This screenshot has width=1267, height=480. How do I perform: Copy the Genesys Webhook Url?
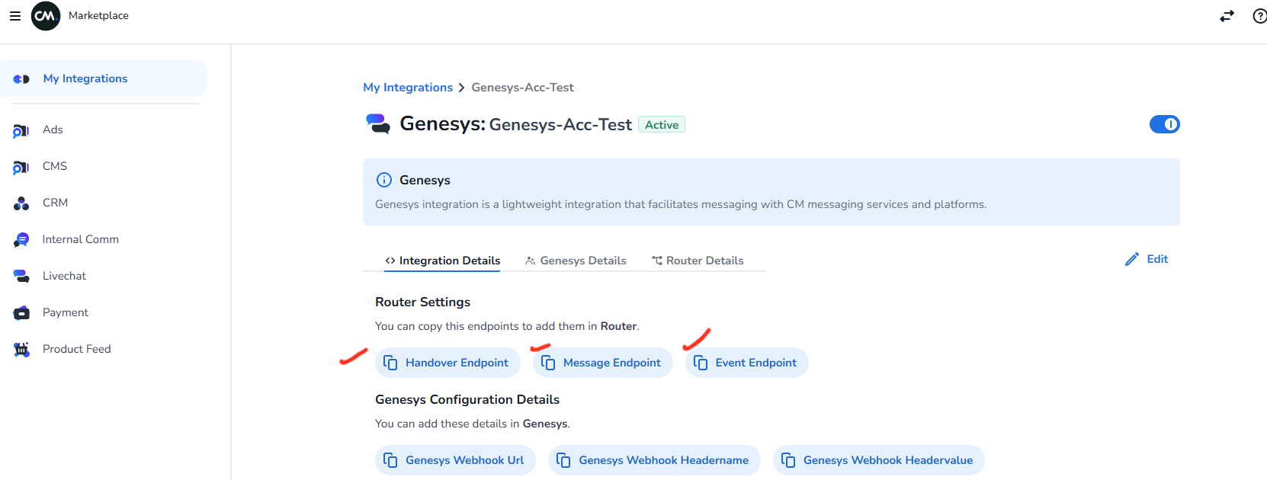pyautogui.click(x=455, y=460)
